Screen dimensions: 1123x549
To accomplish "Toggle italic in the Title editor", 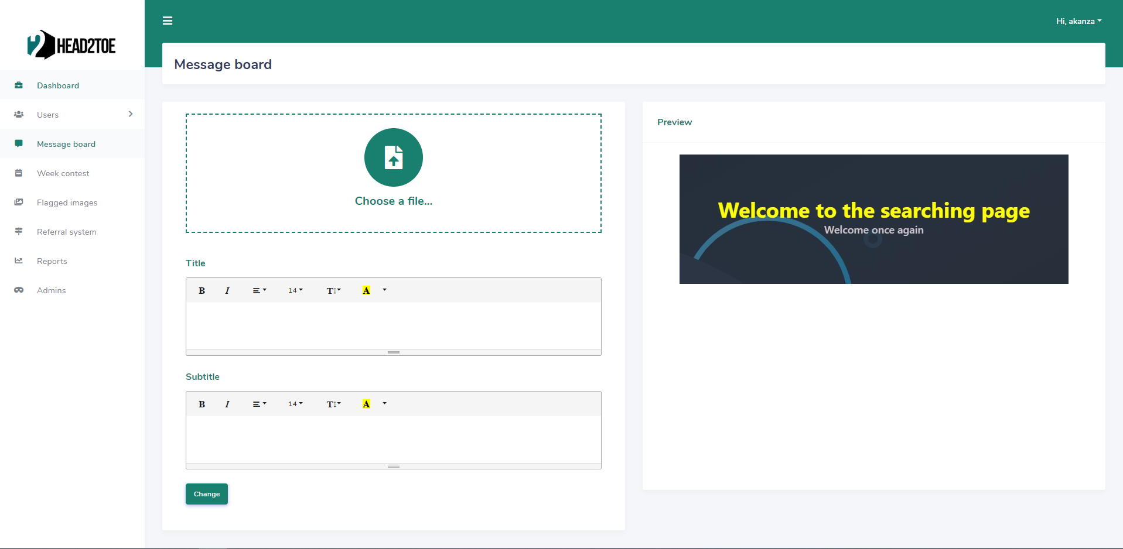I will [227, 291].
